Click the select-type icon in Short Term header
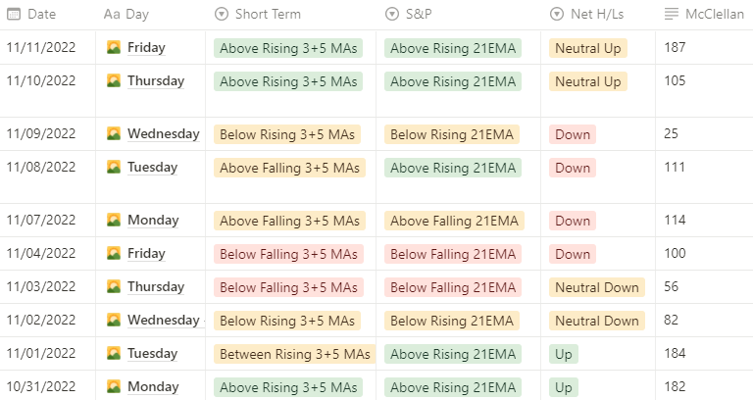This screenshot has height=400, width=753. pyautogui.click(x=221, y=15)
